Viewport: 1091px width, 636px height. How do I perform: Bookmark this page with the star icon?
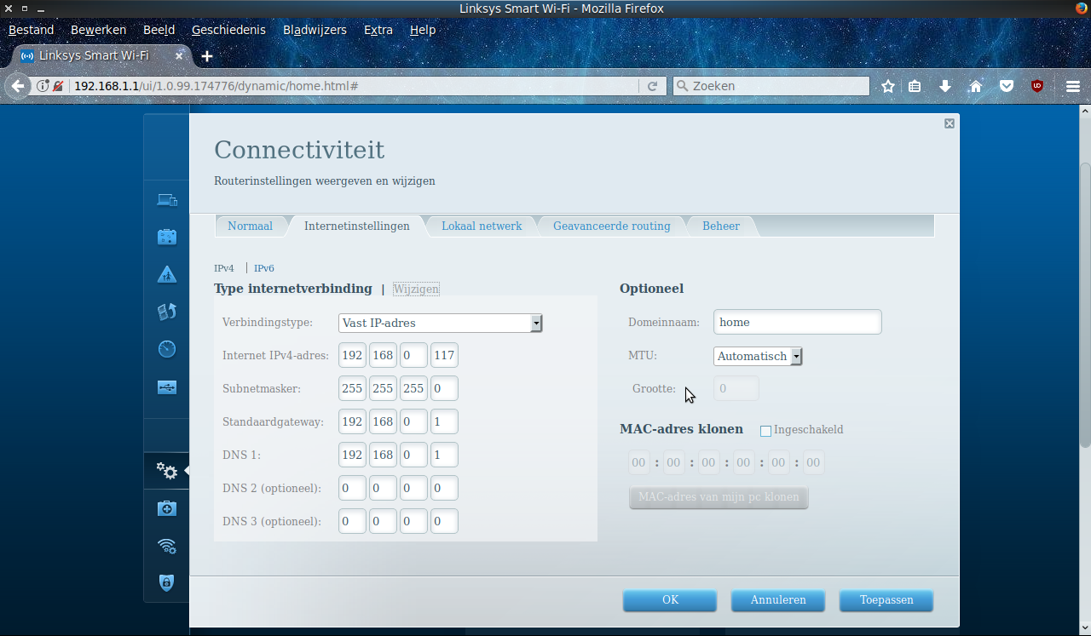click(888, 86)
